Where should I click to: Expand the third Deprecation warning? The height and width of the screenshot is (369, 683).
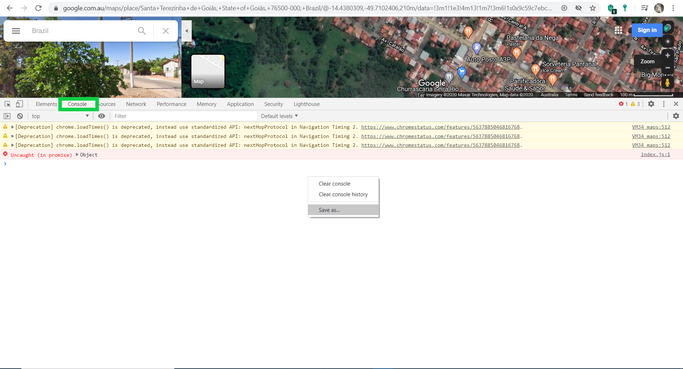pos(12,145)
